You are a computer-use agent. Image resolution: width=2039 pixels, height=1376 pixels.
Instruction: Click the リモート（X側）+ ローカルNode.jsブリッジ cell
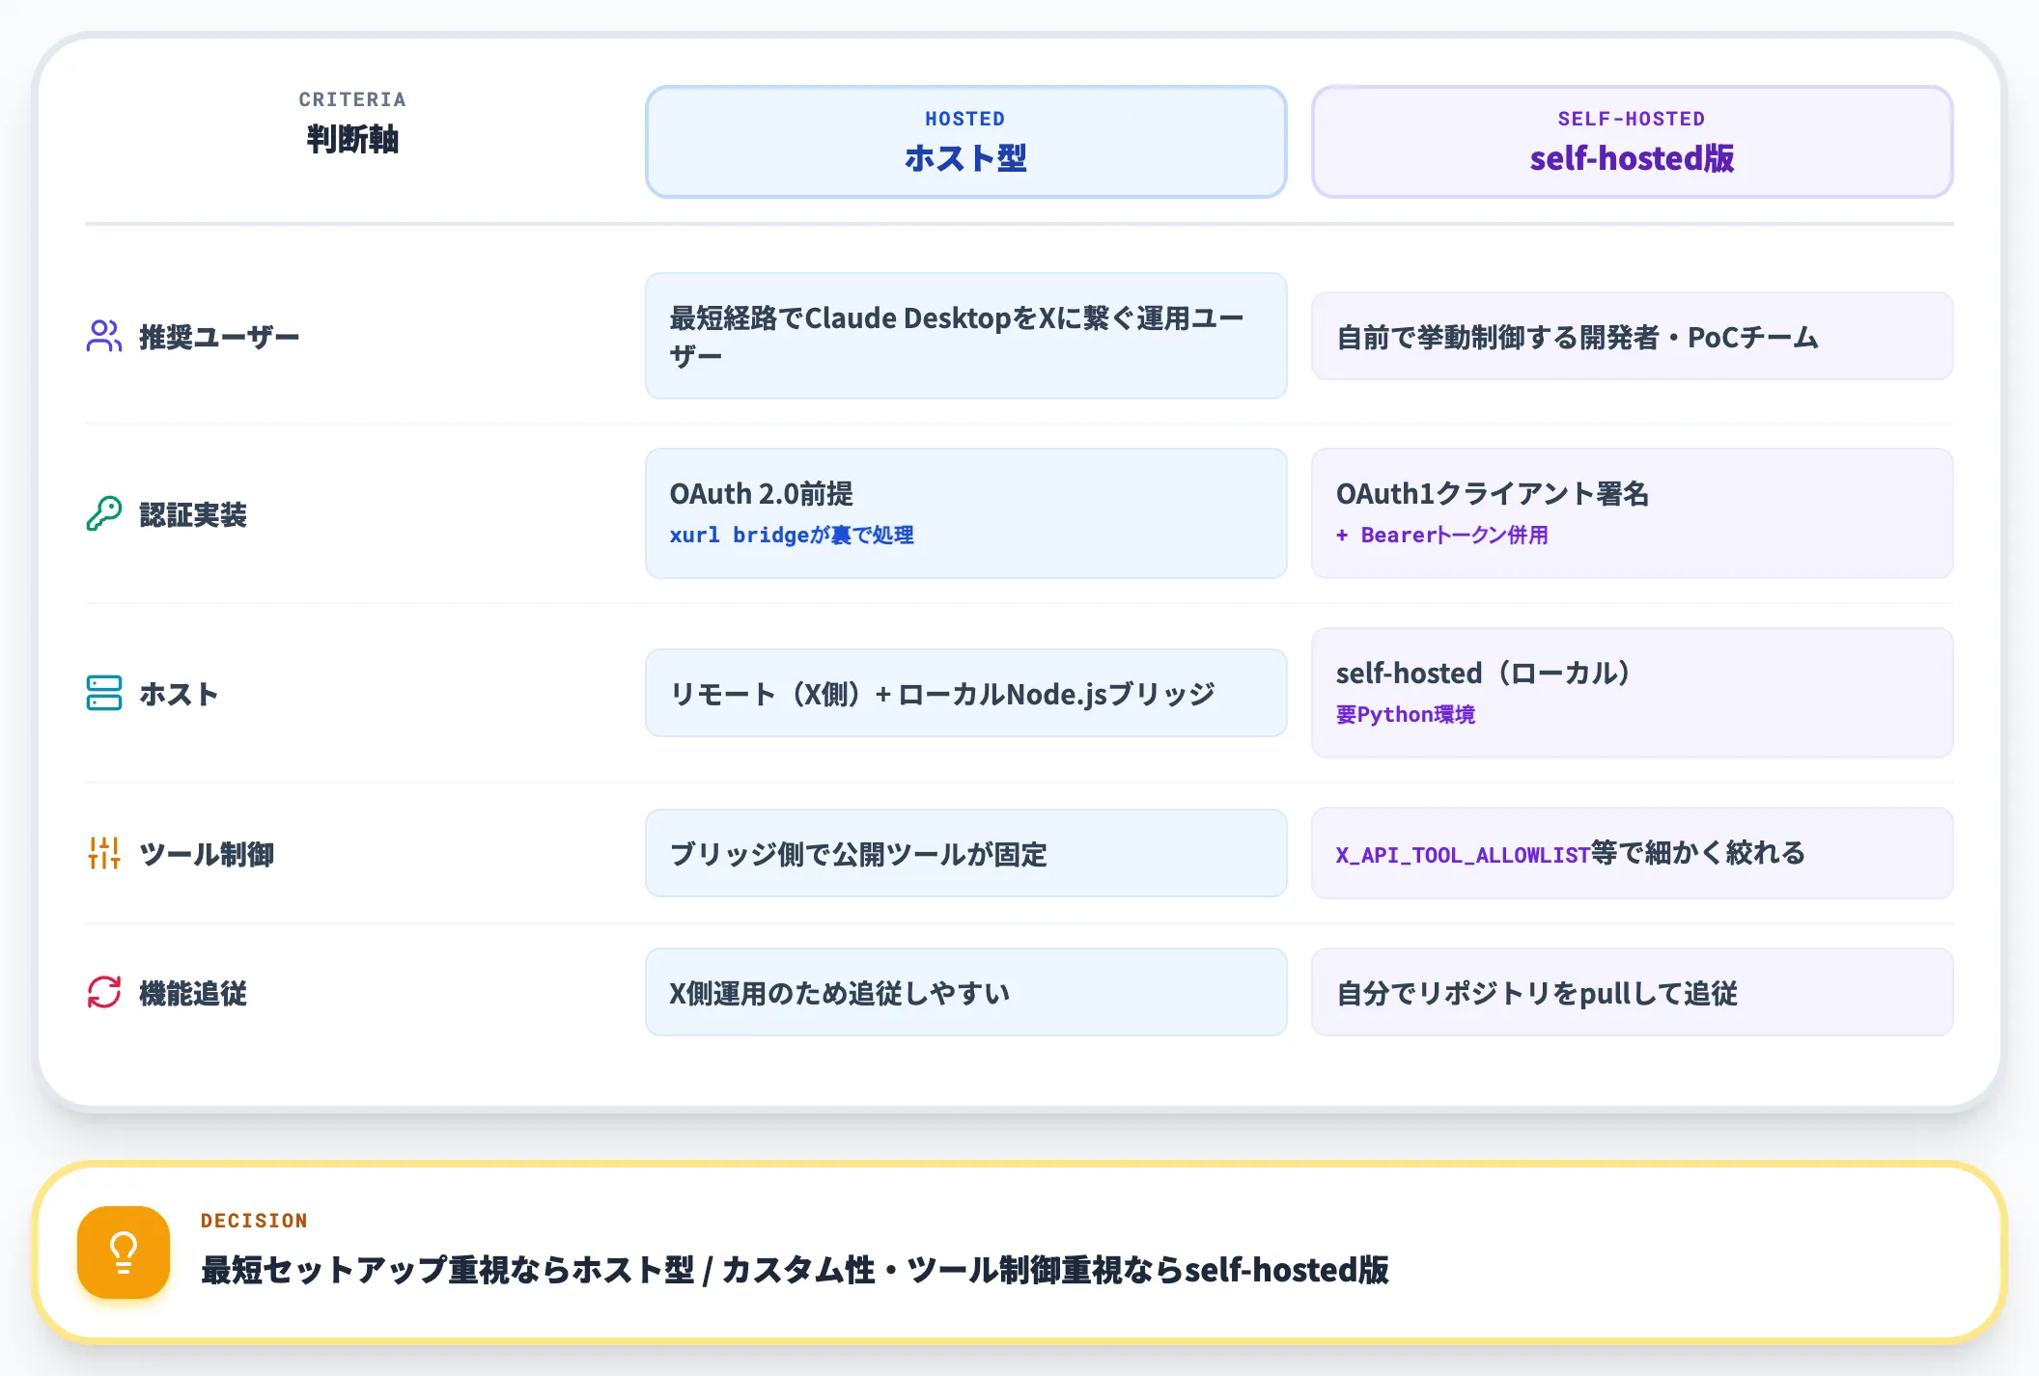click(x=966, y=693)
